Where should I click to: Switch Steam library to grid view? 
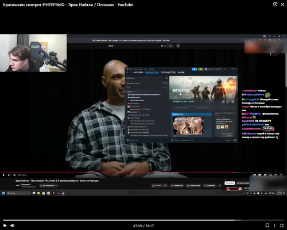[x=166, y=78]
